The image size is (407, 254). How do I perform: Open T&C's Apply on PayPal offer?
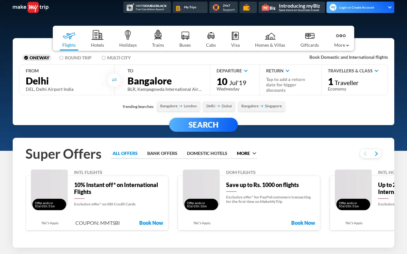click(202, 223)
